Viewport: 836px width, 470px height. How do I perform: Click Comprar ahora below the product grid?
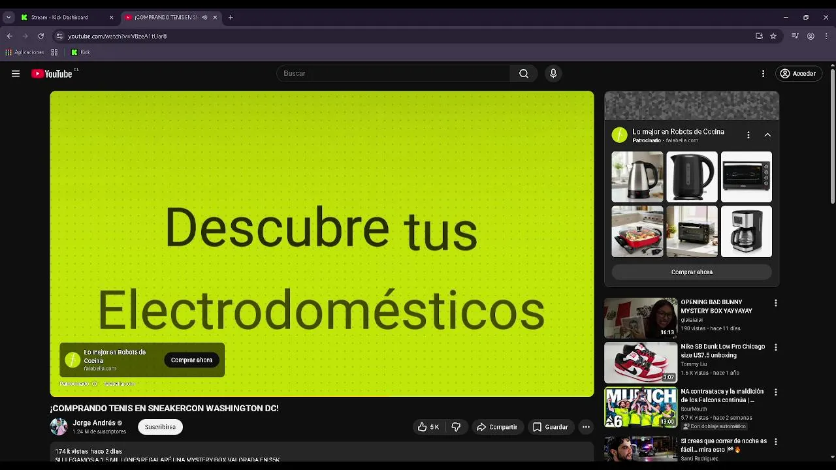(692, 272)
